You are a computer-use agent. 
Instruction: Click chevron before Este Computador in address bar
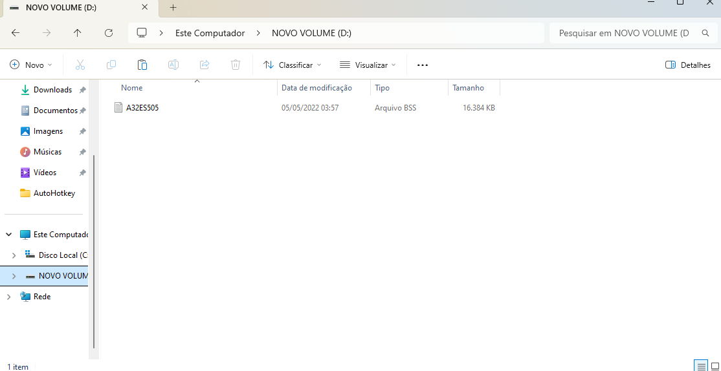tap(161, 33)
